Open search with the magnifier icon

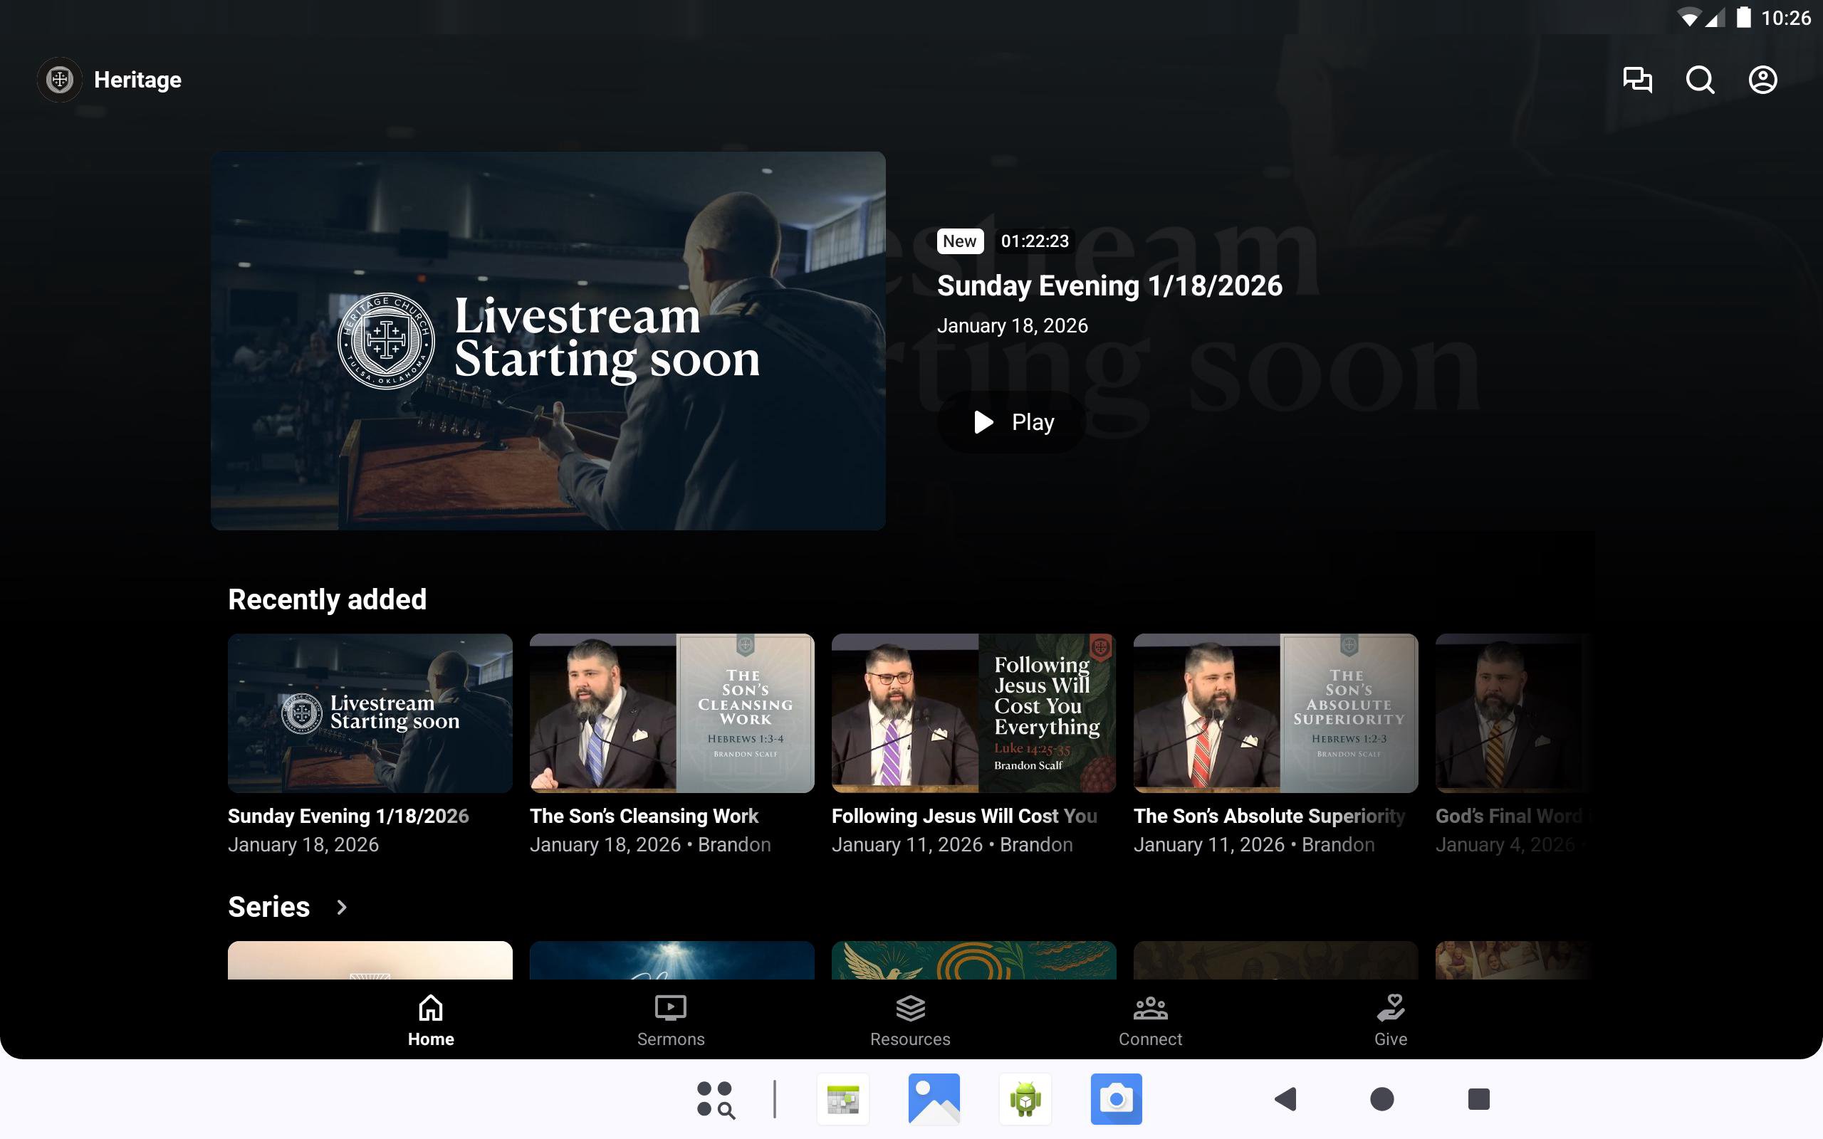pos(1700,80)
